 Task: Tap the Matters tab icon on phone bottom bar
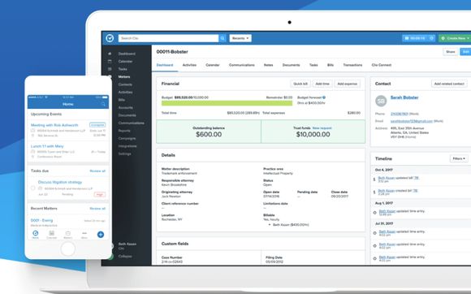[x=68, y=234]
